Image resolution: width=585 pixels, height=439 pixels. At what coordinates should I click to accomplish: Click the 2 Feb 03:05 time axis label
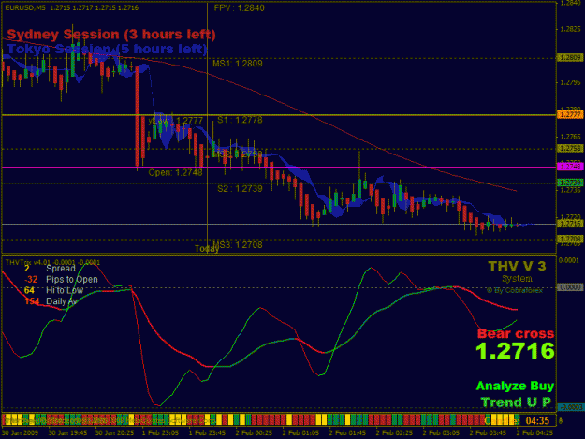coord(441,433)
